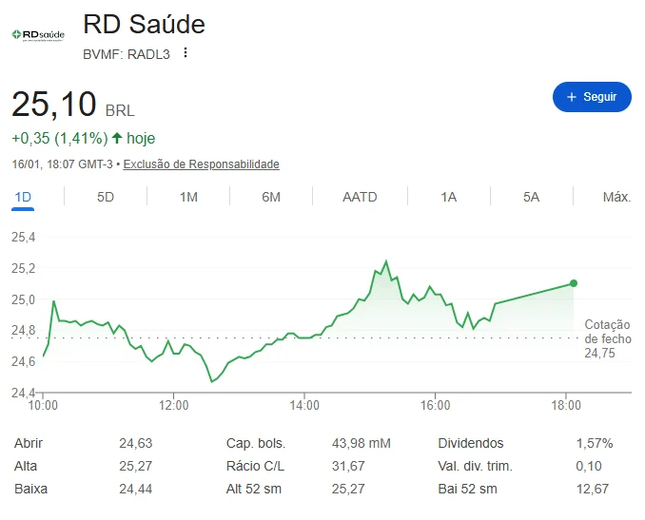Click the Alta value 25,27
Viewport: 645px width, 520px height.
pyautogui.click(x=136, y=466)
